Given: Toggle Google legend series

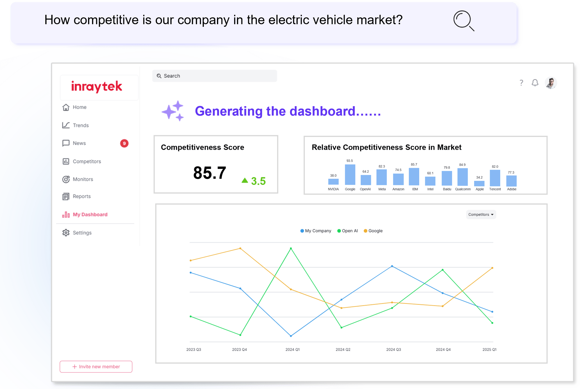Looking at the screenshot, I should (373, 231).
